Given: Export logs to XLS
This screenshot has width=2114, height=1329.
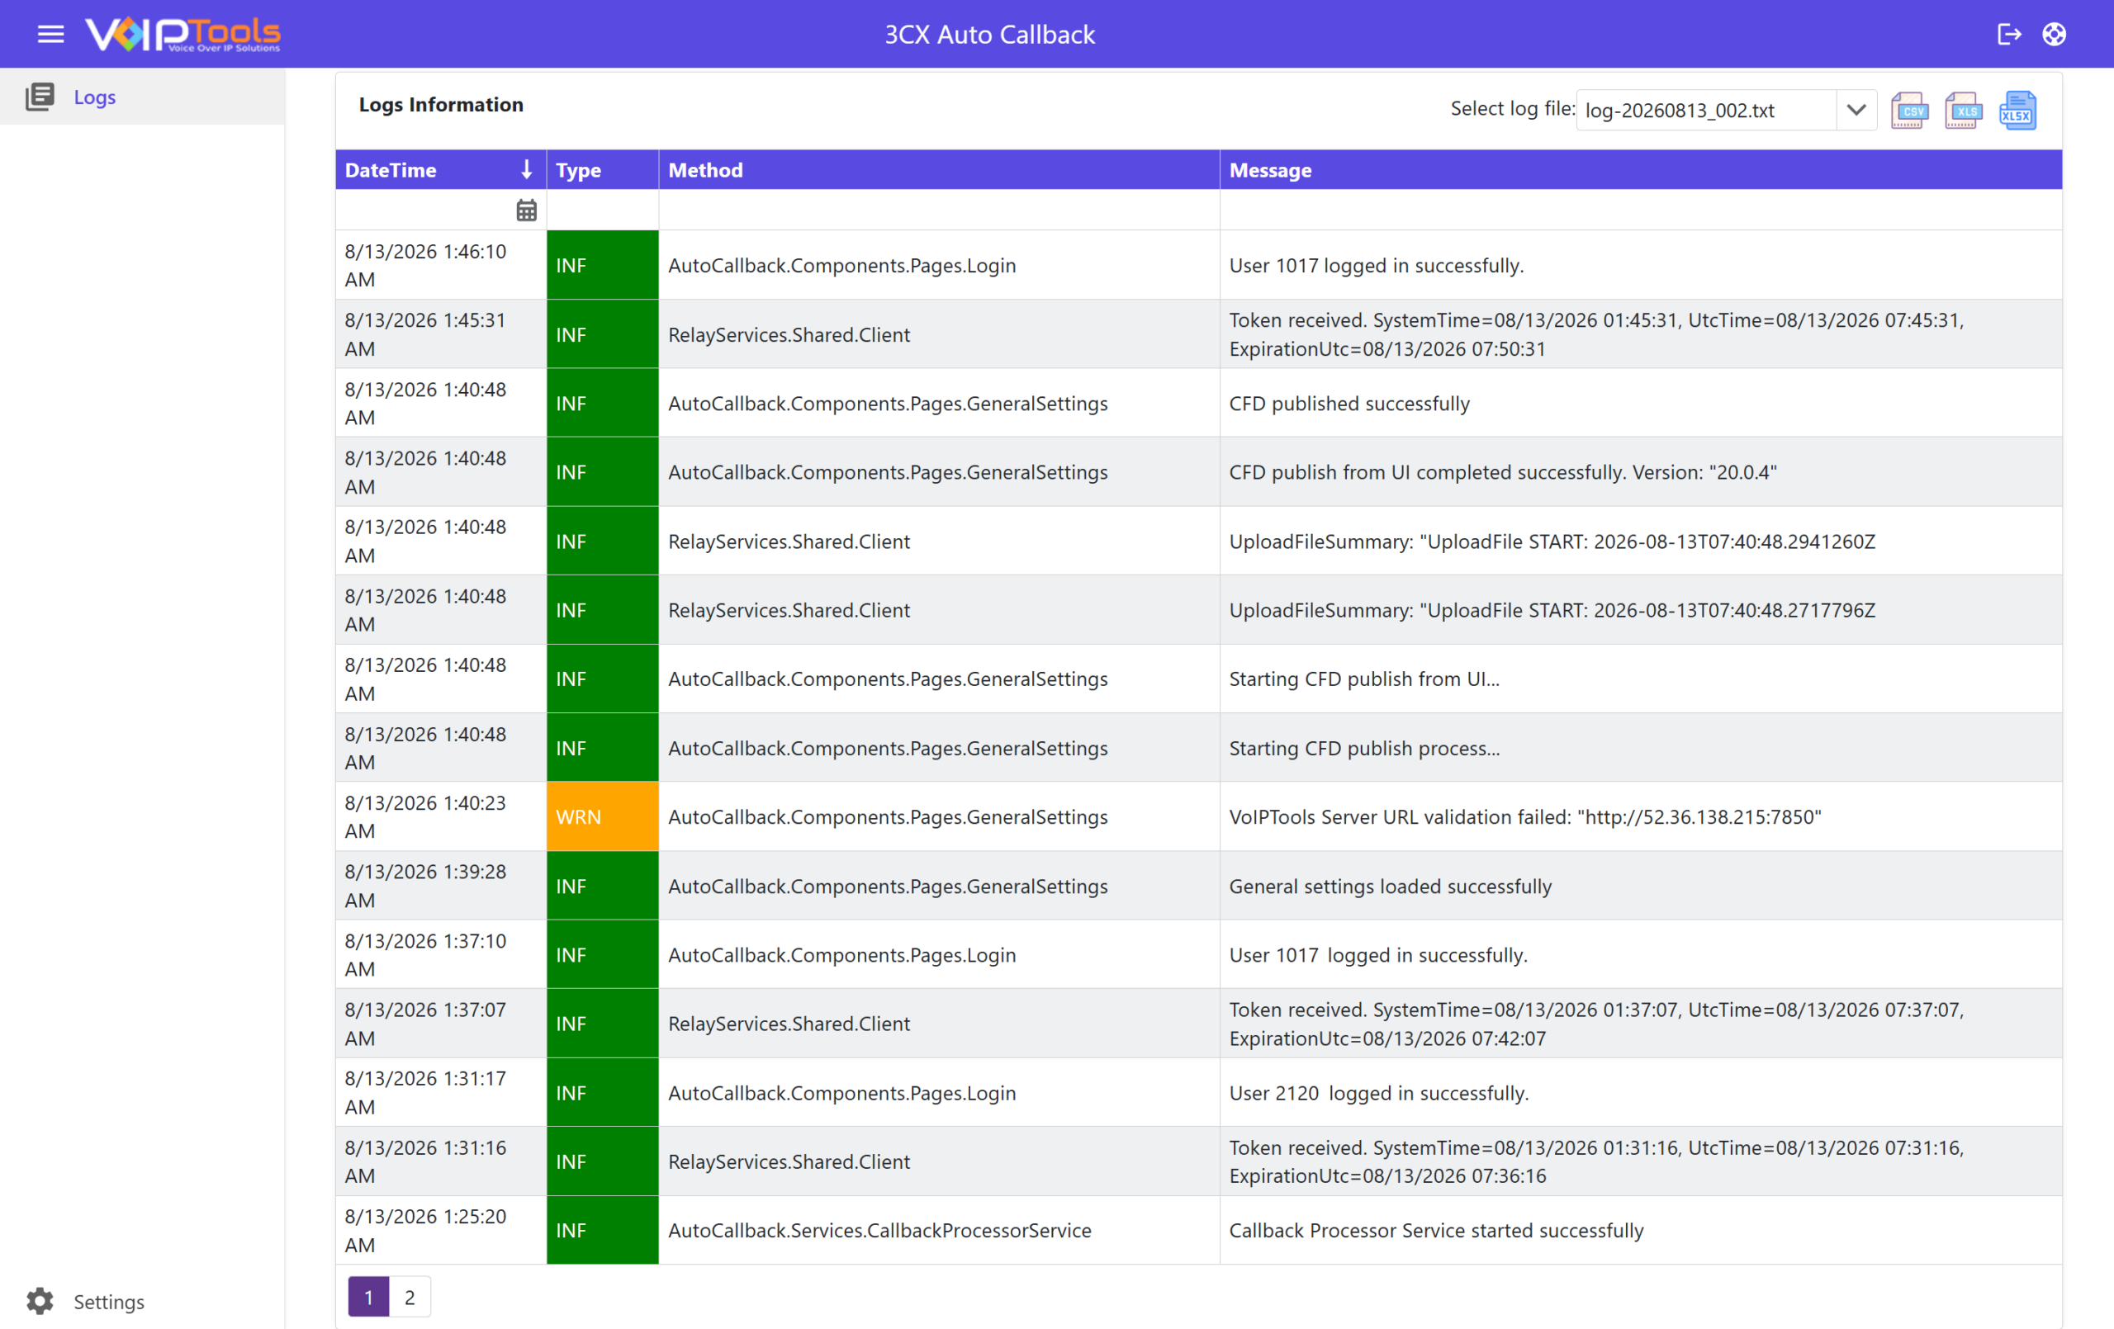Looking at the screenshot, I should (1964, 111).
